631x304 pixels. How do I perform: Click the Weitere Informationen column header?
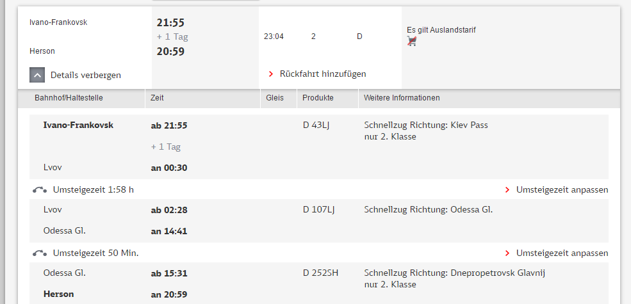(402, 98)
